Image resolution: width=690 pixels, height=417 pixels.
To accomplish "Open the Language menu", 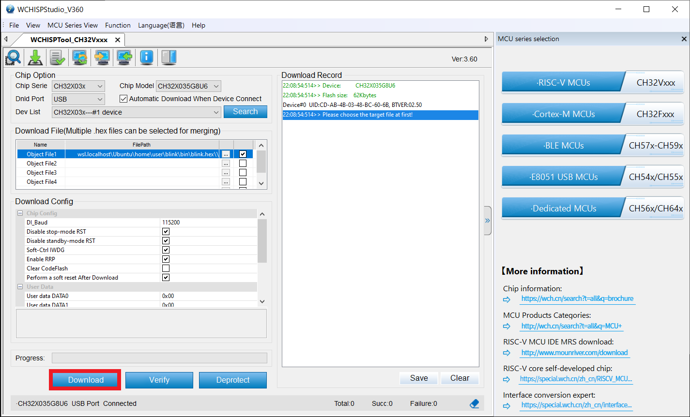I will 161,25.
